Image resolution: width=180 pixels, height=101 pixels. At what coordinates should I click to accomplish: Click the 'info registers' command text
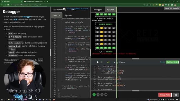16,43
